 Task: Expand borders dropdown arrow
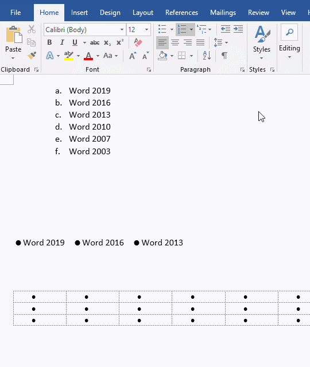pyautogui.click(x=191, y=56)
